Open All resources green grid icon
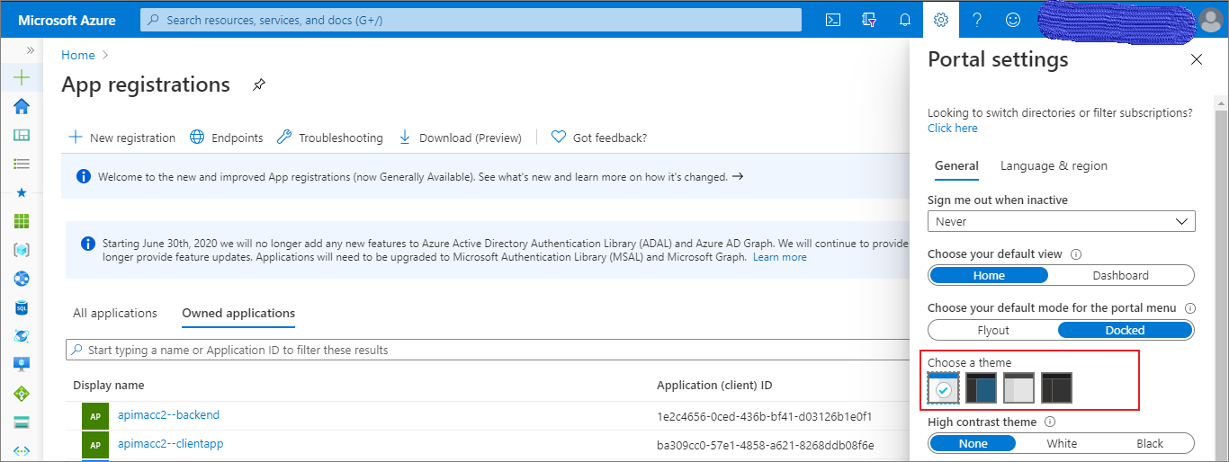The width and height of the screenshot is (1229, 462). 22,221
